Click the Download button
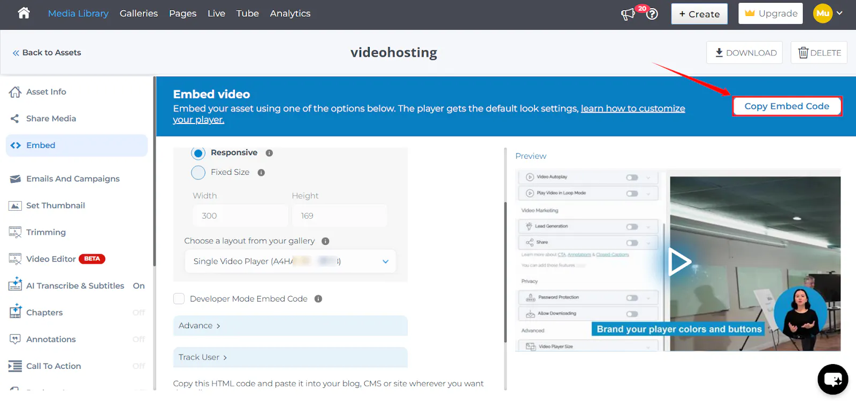This screenshot has height=401, width=856. 745,52
